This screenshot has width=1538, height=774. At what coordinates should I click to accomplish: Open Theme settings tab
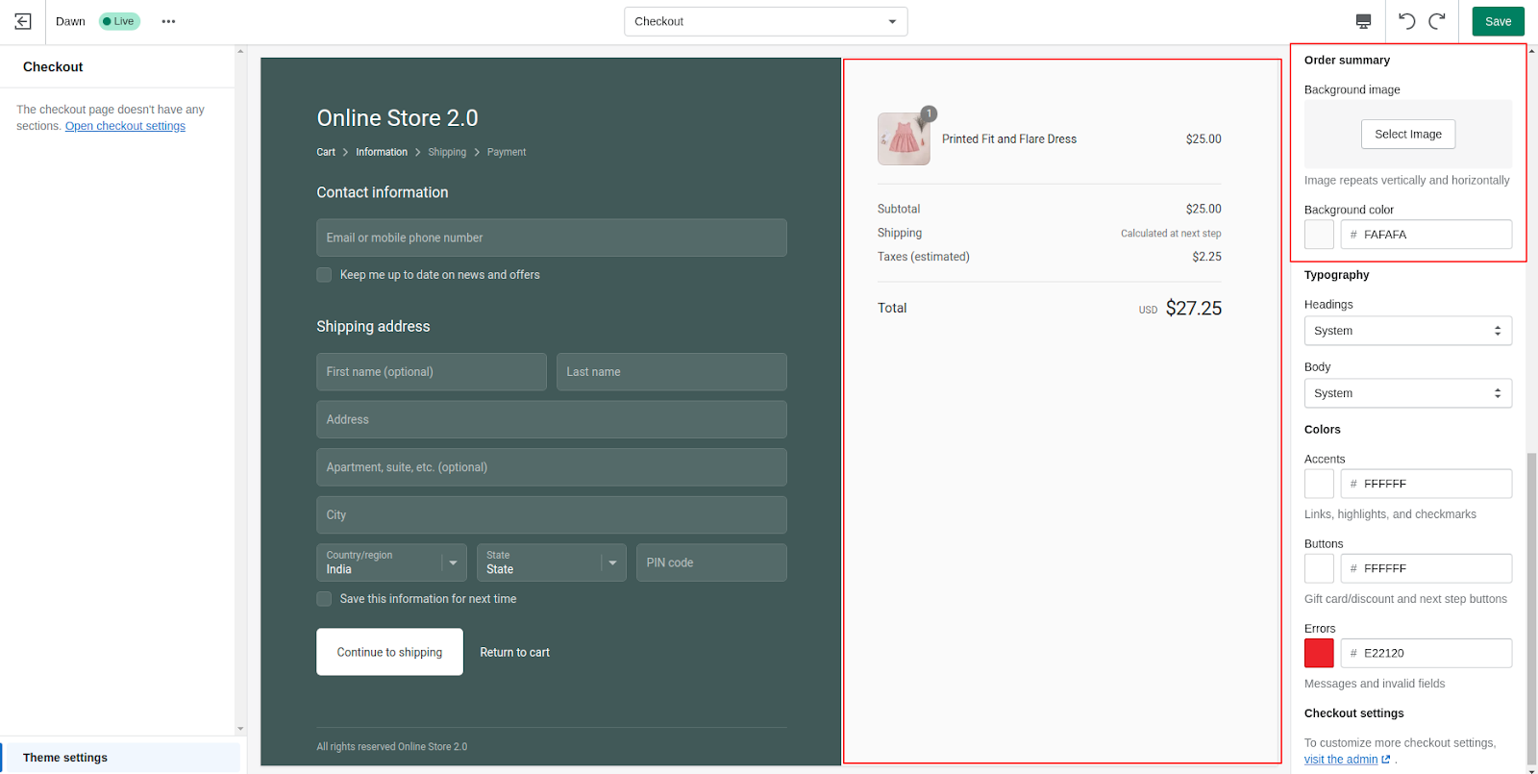(x=121, y=758)
